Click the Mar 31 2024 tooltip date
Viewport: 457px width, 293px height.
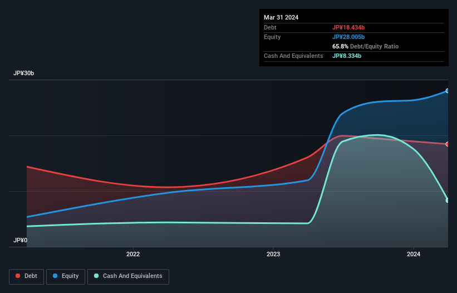pos(281,17)
